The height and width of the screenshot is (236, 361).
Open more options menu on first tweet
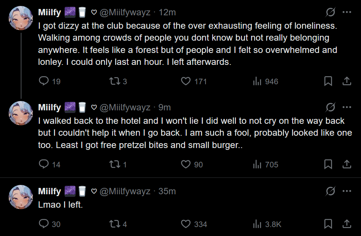pyautogui.click(x=347, y=12)
